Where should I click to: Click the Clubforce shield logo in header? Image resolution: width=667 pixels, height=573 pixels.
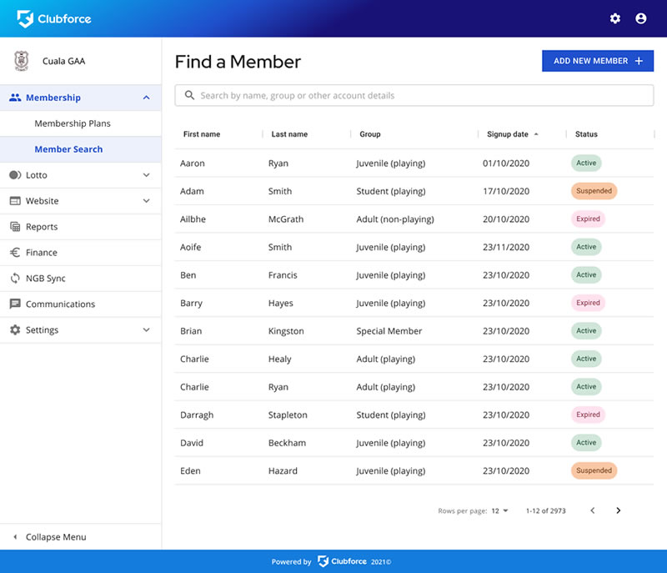pyautogui.click(x=25, y=18)
